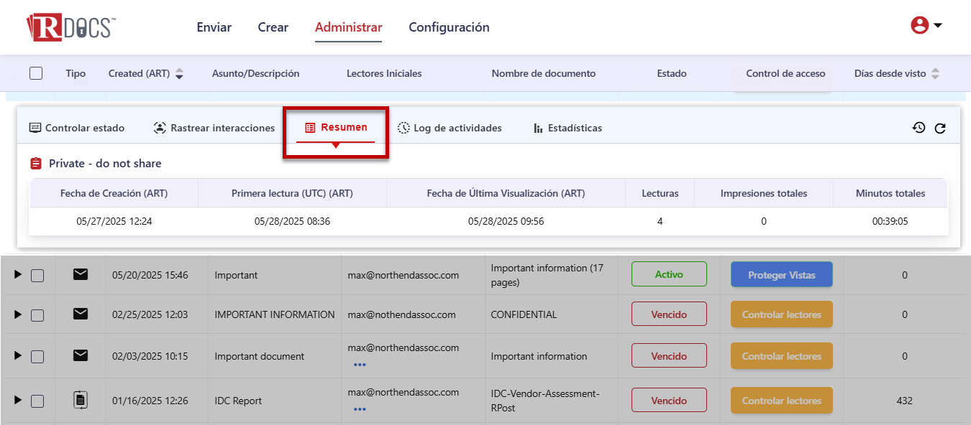971x425 pixels.
Task: Click clipboard icon beside Private - do not share
Action: click(x=36, y=164)
